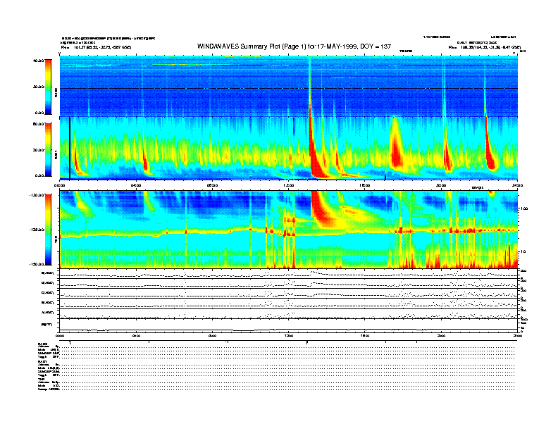Click the -120.00 tick on TNR color bar
Image resolution: width=558 pixels, height=431 pixels.
click(x=37, y=195)
